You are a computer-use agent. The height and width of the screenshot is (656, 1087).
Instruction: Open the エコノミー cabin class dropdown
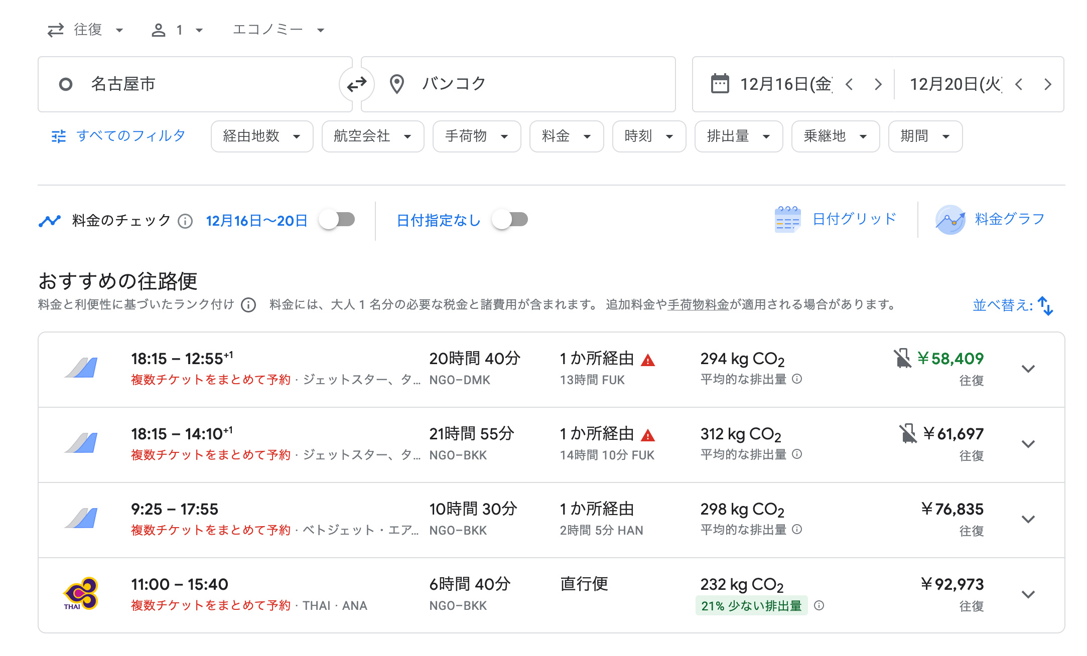pos(279,30)
